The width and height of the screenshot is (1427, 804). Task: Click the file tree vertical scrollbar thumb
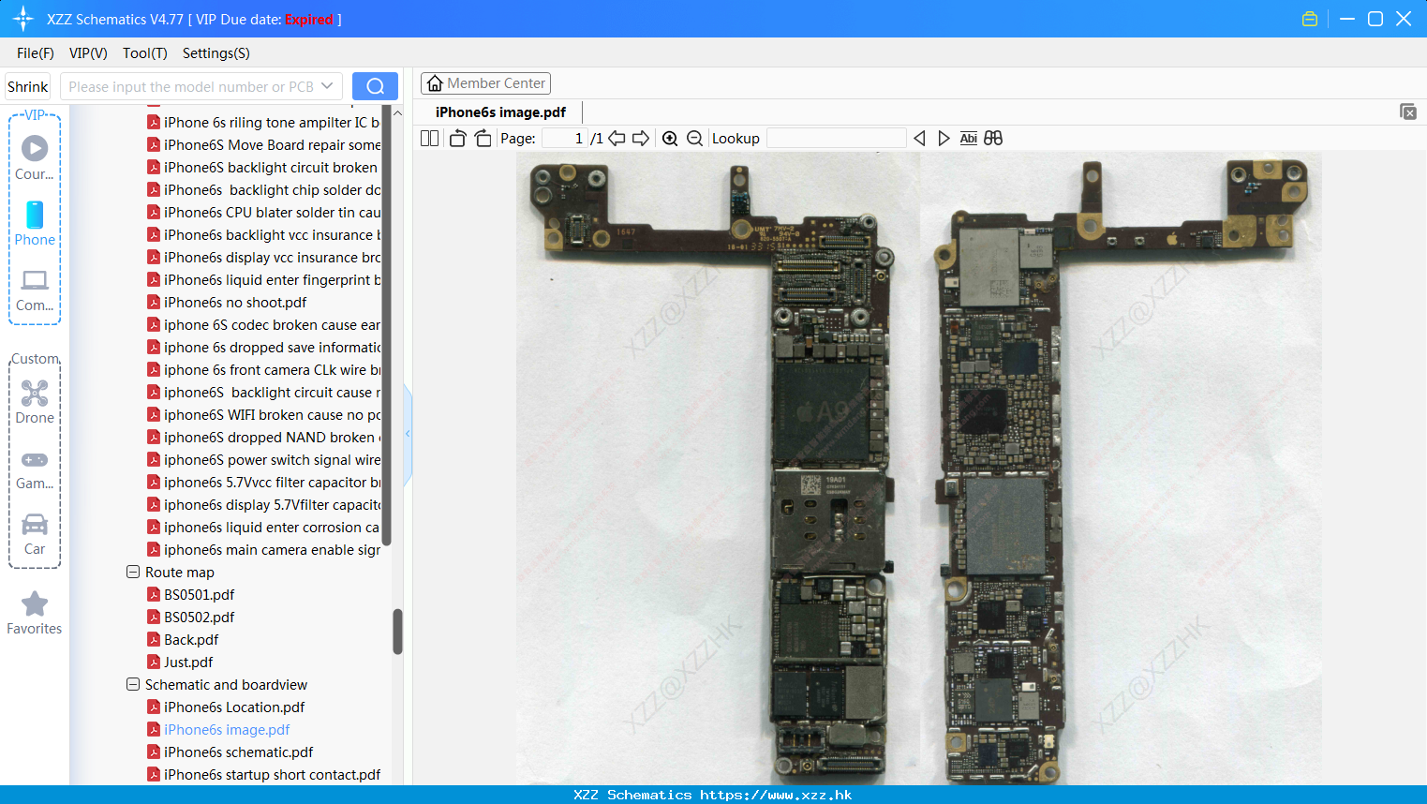pos(397,632)
